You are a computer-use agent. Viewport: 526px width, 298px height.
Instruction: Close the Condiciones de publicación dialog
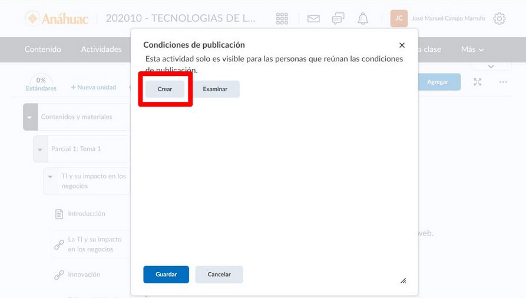click(x=402, y=45)
